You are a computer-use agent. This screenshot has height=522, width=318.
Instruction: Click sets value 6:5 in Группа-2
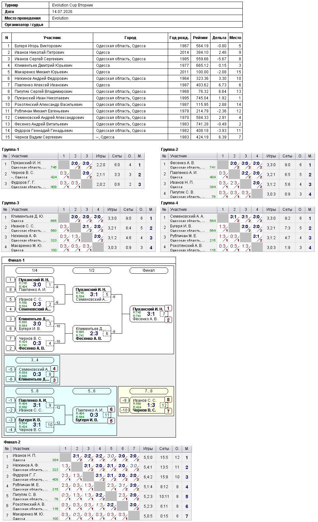coord(287,175)
